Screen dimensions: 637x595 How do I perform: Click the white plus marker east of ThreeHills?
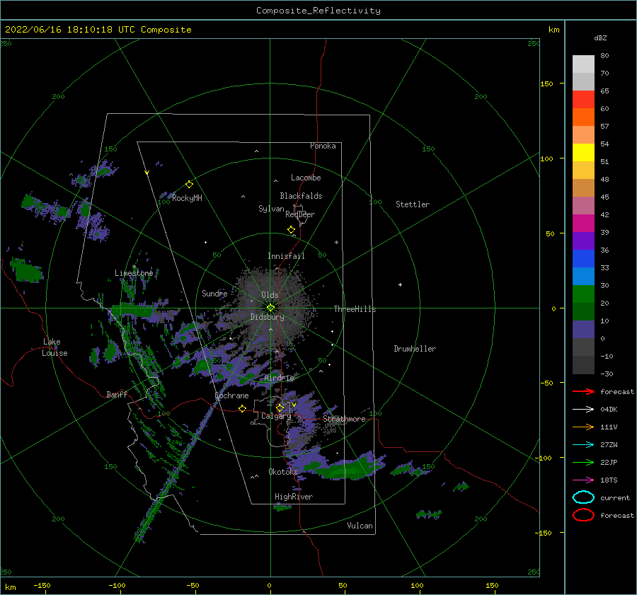400,284
